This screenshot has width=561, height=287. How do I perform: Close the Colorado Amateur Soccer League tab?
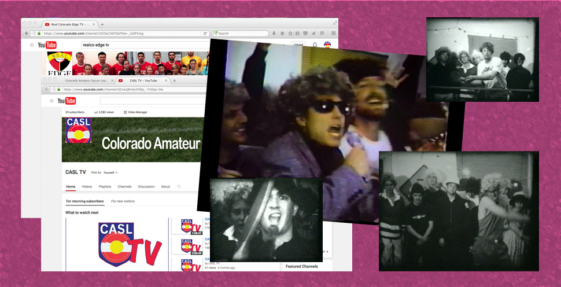point(112,80)
